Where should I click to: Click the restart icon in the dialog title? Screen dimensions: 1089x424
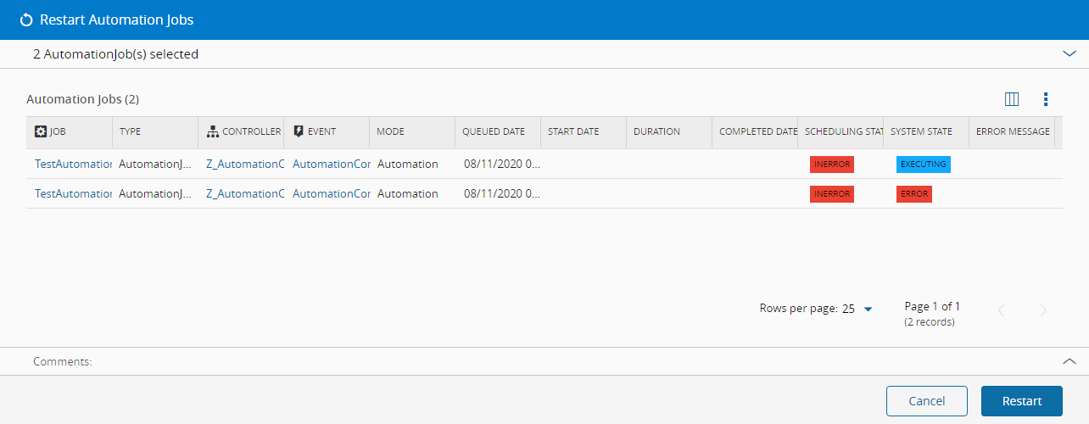click(x=26, y=20)
